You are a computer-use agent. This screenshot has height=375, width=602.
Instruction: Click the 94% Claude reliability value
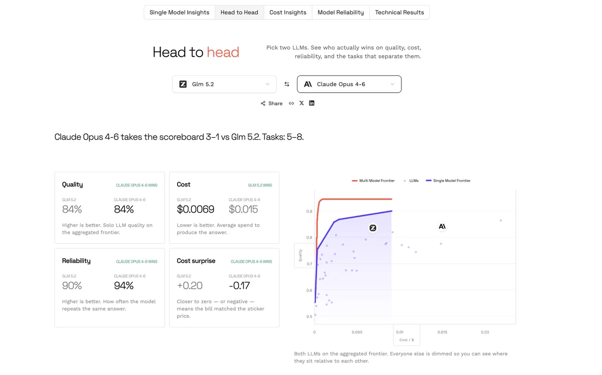(124, 286)
